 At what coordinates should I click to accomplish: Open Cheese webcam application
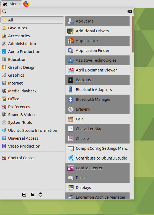pos(98,139)
